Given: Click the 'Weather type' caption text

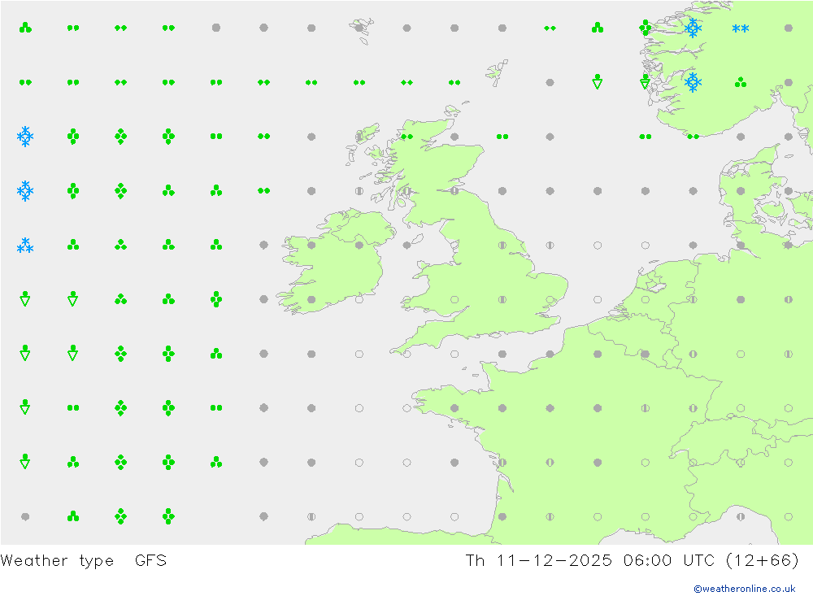Looking at the screenshot, I should click(x=57, y=561).
